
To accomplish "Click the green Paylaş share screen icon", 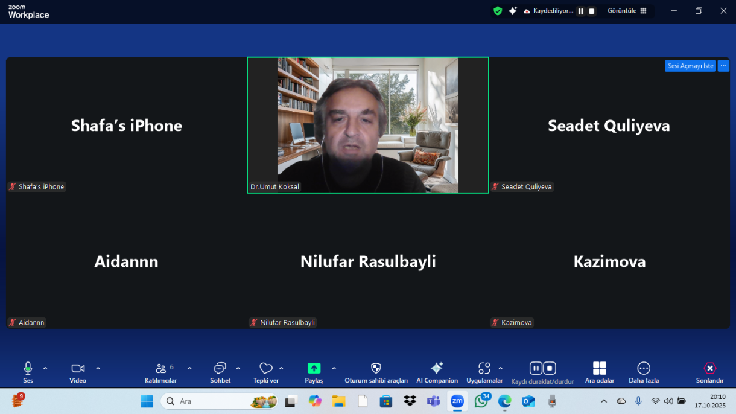I will coord(314,368).
